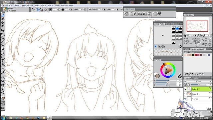
Task: Click the Clone Color stamp icon
Action: 180,76
